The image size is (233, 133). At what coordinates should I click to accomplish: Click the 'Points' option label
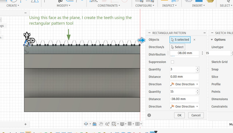pos(216,92)
